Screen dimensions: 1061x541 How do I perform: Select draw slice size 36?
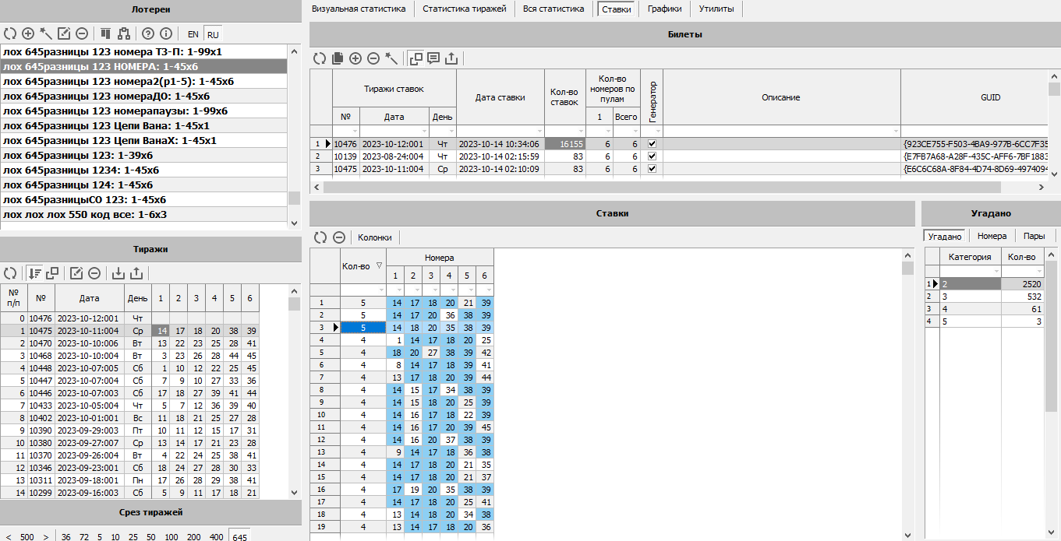point(66,537)
